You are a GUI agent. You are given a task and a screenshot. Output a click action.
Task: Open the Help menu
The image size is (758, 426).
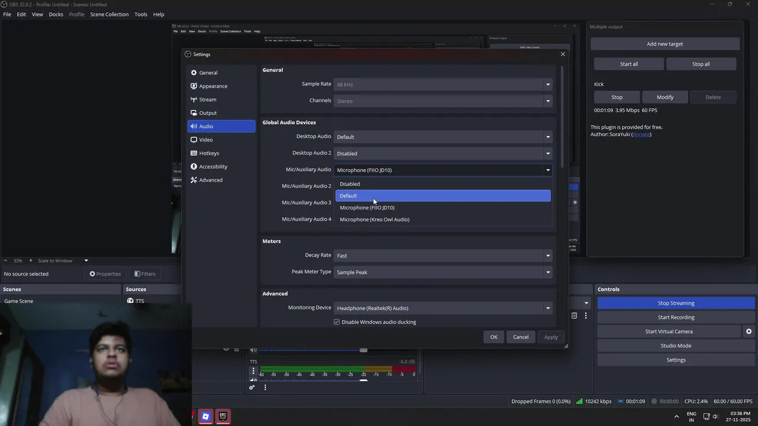pos(159,14)
